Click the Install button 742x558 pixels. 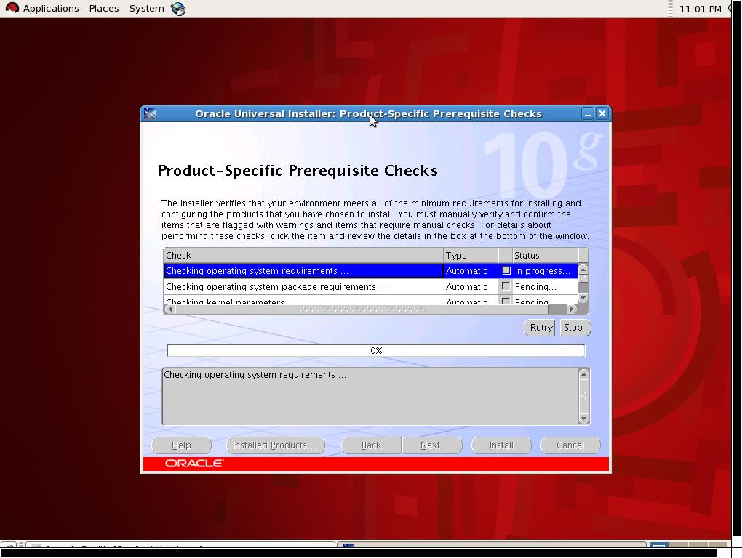pyautogui.click(x=501, y=445)
